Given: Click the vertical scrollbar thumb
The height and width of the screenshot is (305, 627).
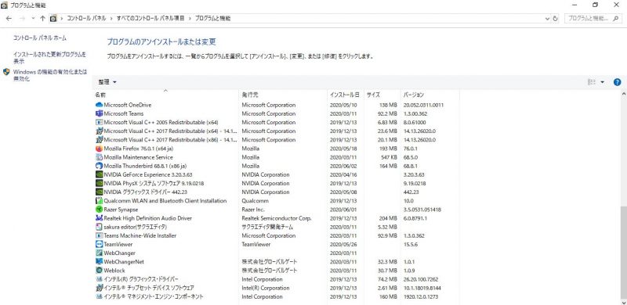Looking at the screenshot, I should (x=624, y=252).
